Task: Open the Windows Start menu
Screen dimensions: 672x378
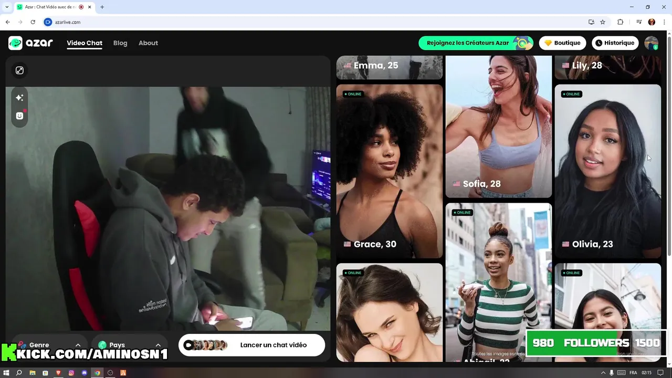Action: [6, 373]
